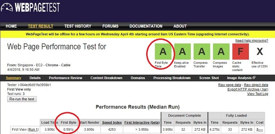Open the FORUMS page
Viewport: 275px width, 134px height.
(110, 26)
